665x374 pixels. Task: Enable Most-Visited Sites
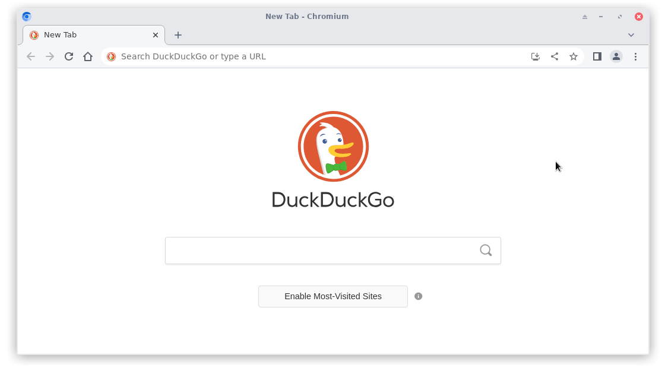pos(333,296)
